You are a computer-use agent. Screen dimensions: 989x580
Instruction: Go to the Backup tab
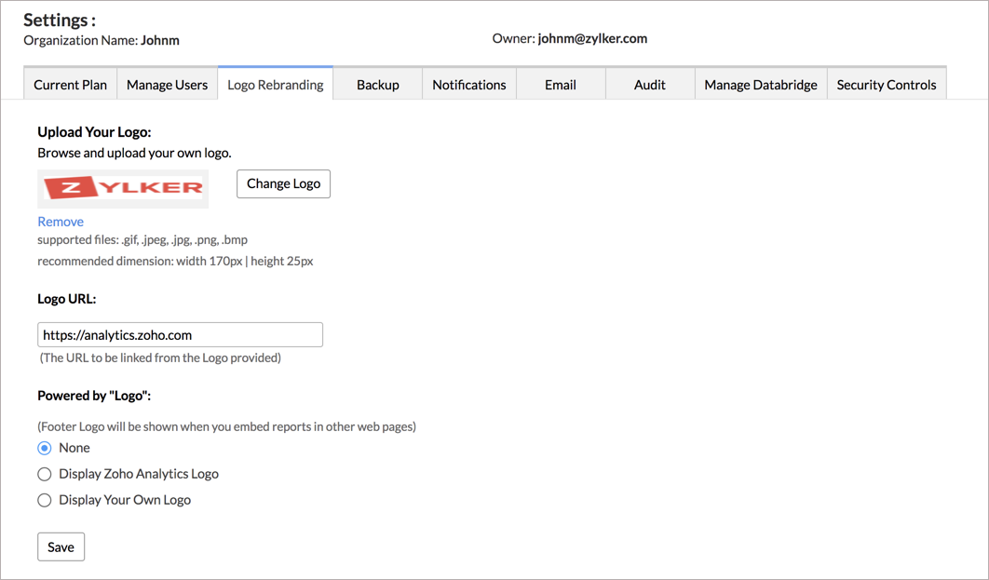[x=377, y=85]
